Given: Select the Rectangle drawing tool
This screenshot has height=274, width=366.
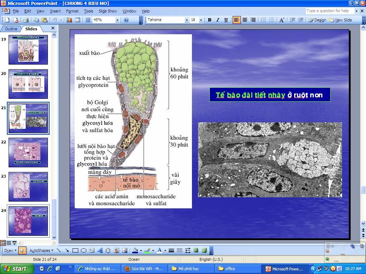Looking at the screenshot, I should [x=75, y=250].
